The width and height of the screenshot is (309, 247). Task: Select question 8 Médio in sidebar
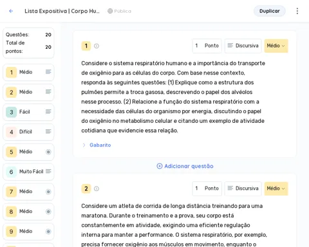28,212
